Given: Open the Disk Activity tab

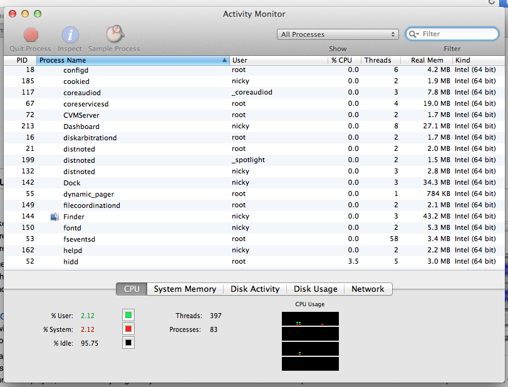Looking at the screenshot, I should coord(255,289).
